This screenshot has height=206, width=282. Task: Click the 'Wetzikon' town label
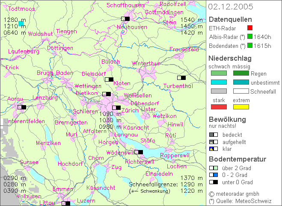tap(165, 116)
